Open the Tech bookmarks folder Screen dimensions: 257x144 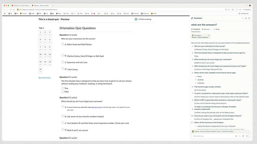click(80, 13)
